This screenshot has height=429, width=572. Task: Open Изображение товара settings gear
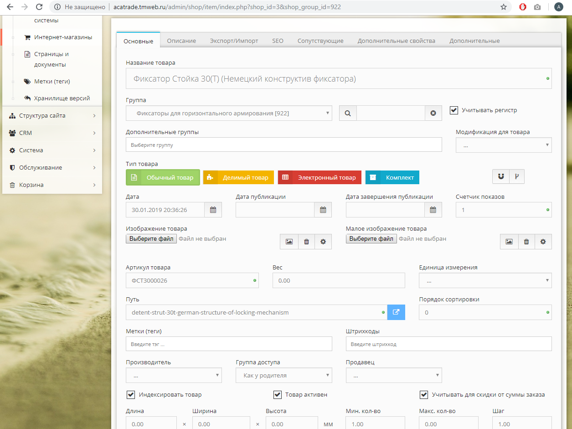[x=323, y=242]
